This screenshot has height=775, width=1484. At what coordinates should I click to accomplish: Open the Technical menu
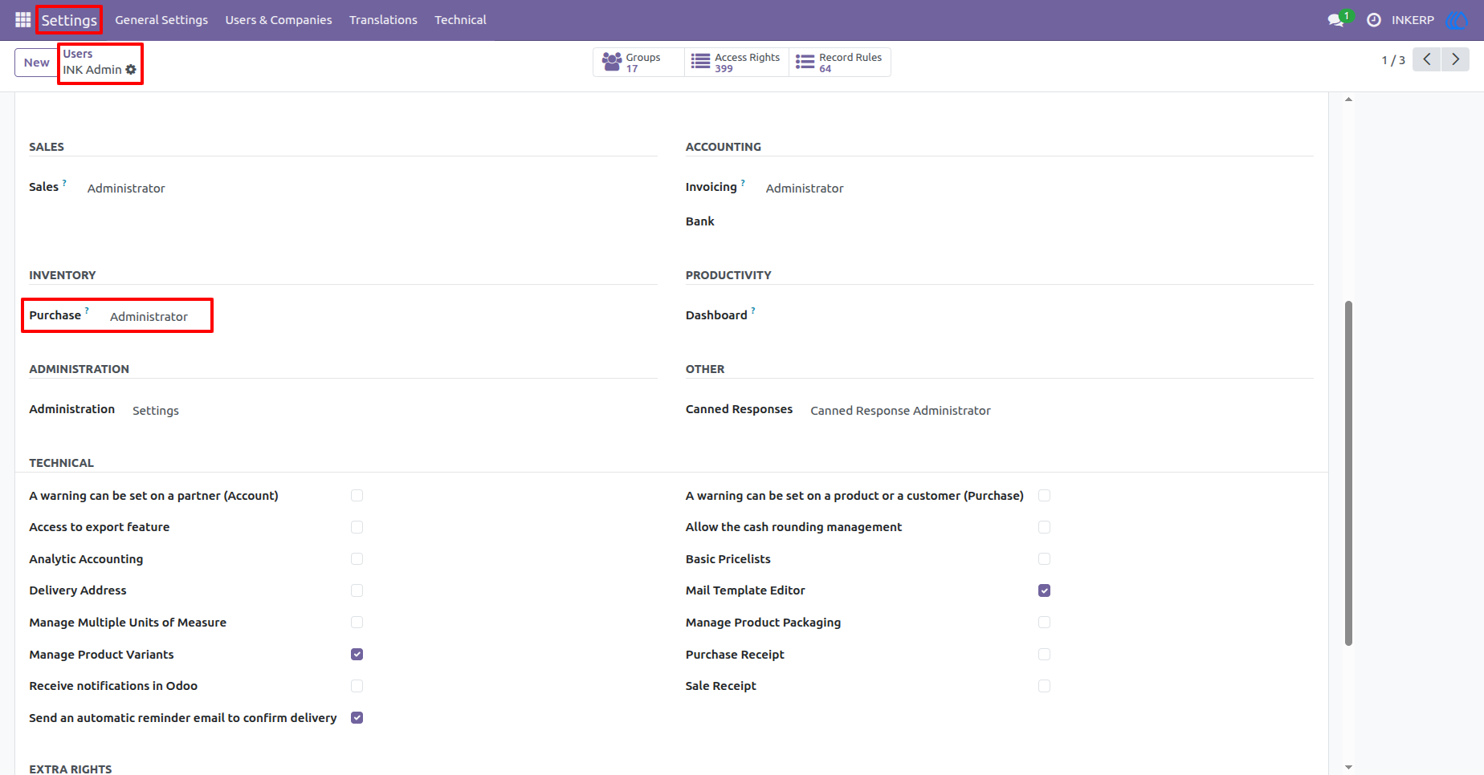pyautogui.click(x=460, y=20)
